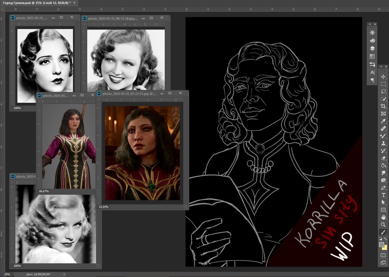Select the Smudge tool

tap(383, 173)
